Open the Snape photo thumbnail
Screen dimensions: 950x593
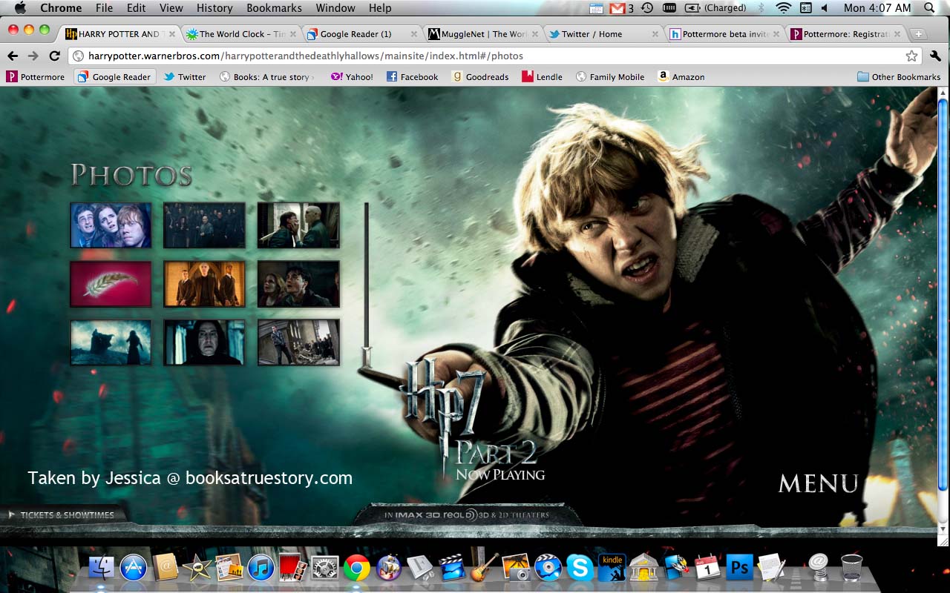204,342
